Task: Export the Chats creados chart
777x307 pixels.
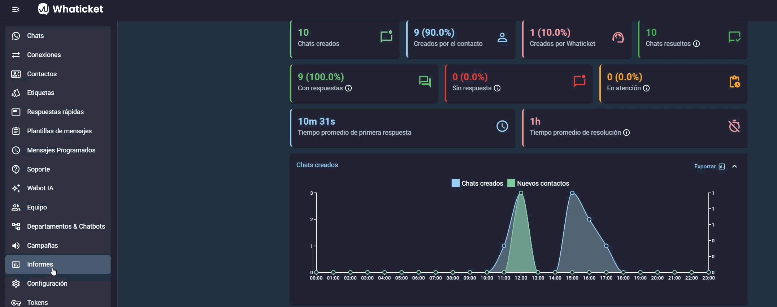Action: (709, 167)
